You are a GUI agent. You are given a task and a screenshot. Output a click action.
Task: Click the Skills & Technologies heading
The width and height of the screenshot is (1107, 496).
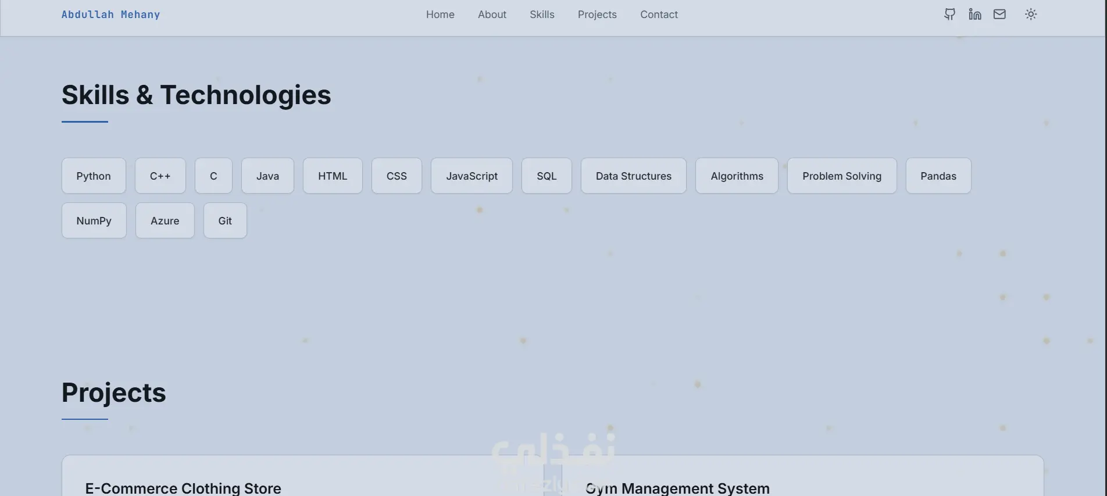(197, 95)
